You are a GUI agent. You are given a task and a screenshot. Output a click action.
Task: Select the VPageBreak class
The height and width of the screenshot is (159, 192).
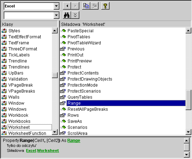[21, 85]
